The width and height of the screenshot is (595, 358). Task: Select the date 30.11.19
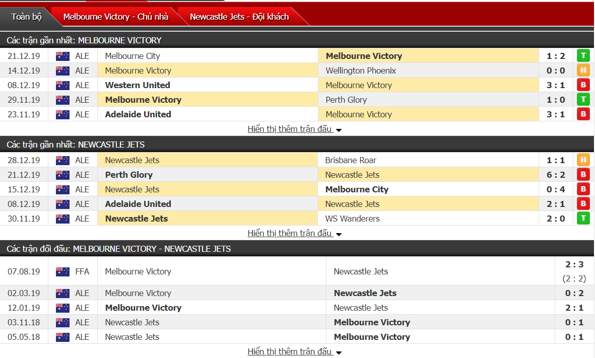pyautogui.click(x=24, y=219)
